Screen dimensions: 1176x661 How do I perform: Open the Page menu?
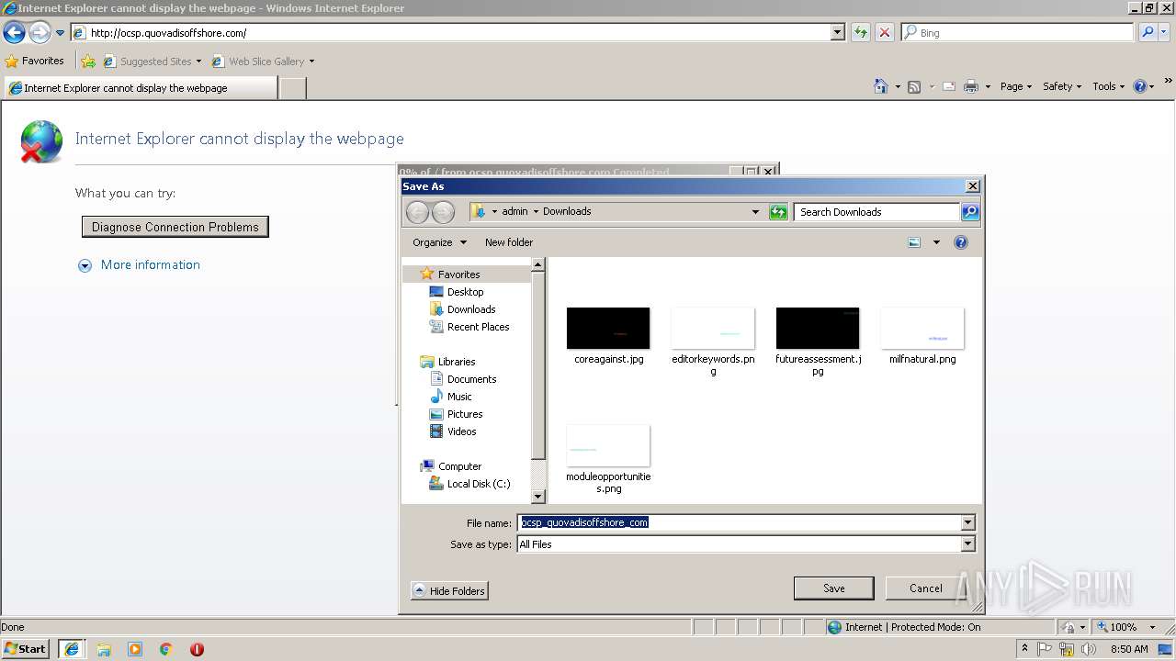point(1017,86)
